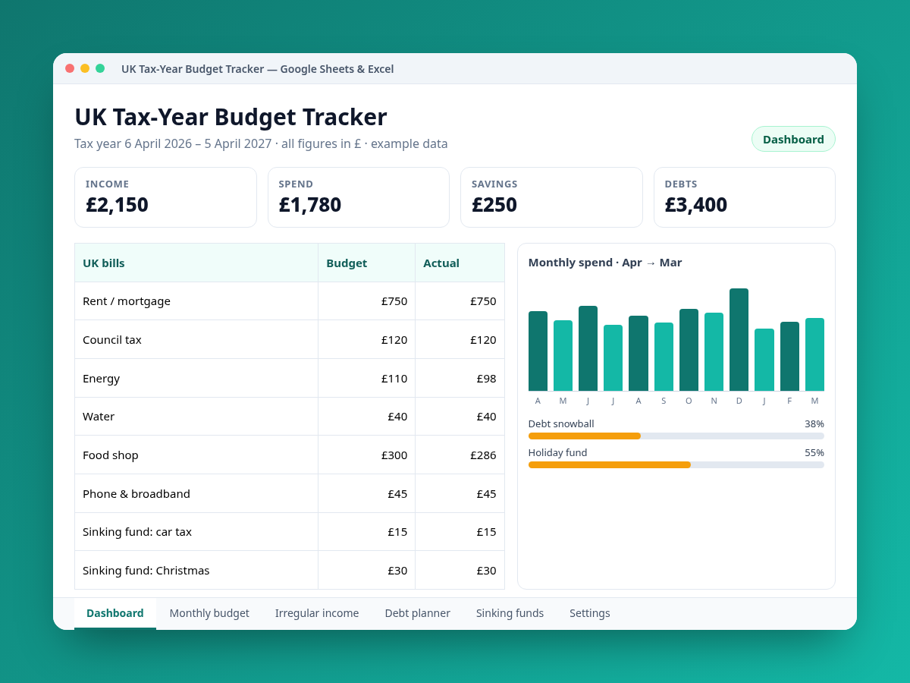This screenshot has width=910, height=683.
Task: Click the Energy actual cell £98
Action: 460,378
